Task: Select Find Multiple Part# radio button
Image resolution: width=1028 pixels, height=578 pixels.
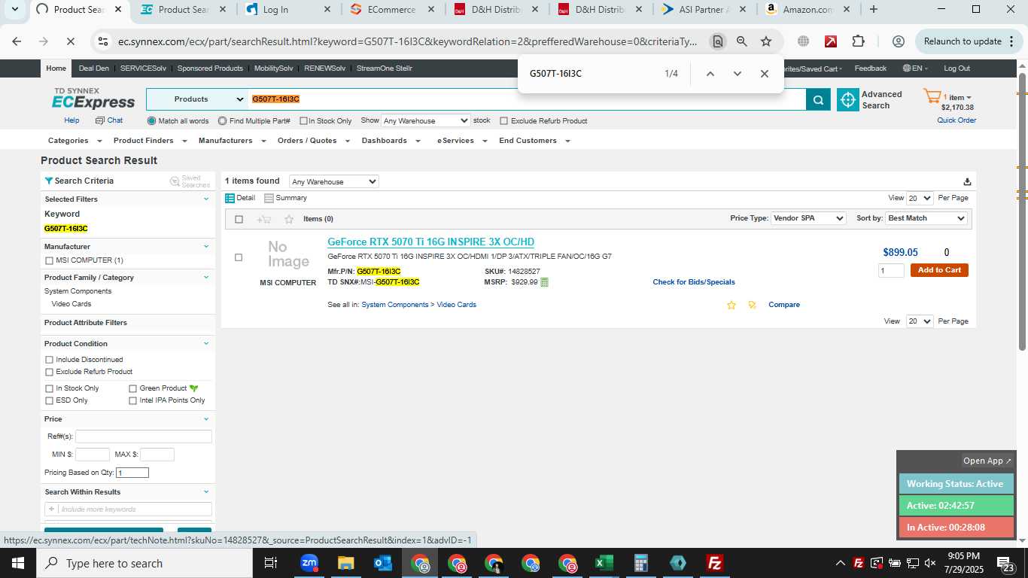Action: pos(223,120)
